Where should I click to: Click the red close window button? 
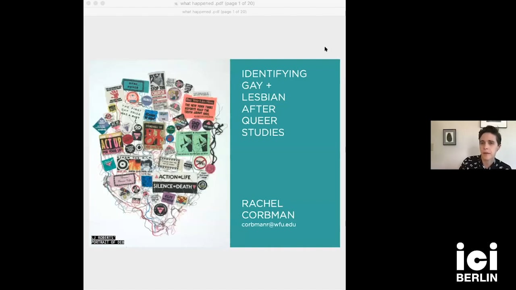click(88, 3)
